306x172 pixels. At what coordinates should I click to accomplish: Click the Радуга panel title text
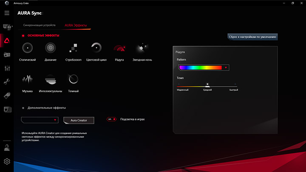(x=180, y=52)
